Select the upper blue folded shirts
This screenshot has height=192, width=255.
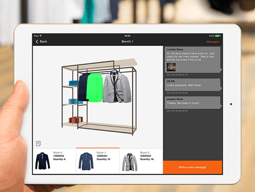[73, 83]
